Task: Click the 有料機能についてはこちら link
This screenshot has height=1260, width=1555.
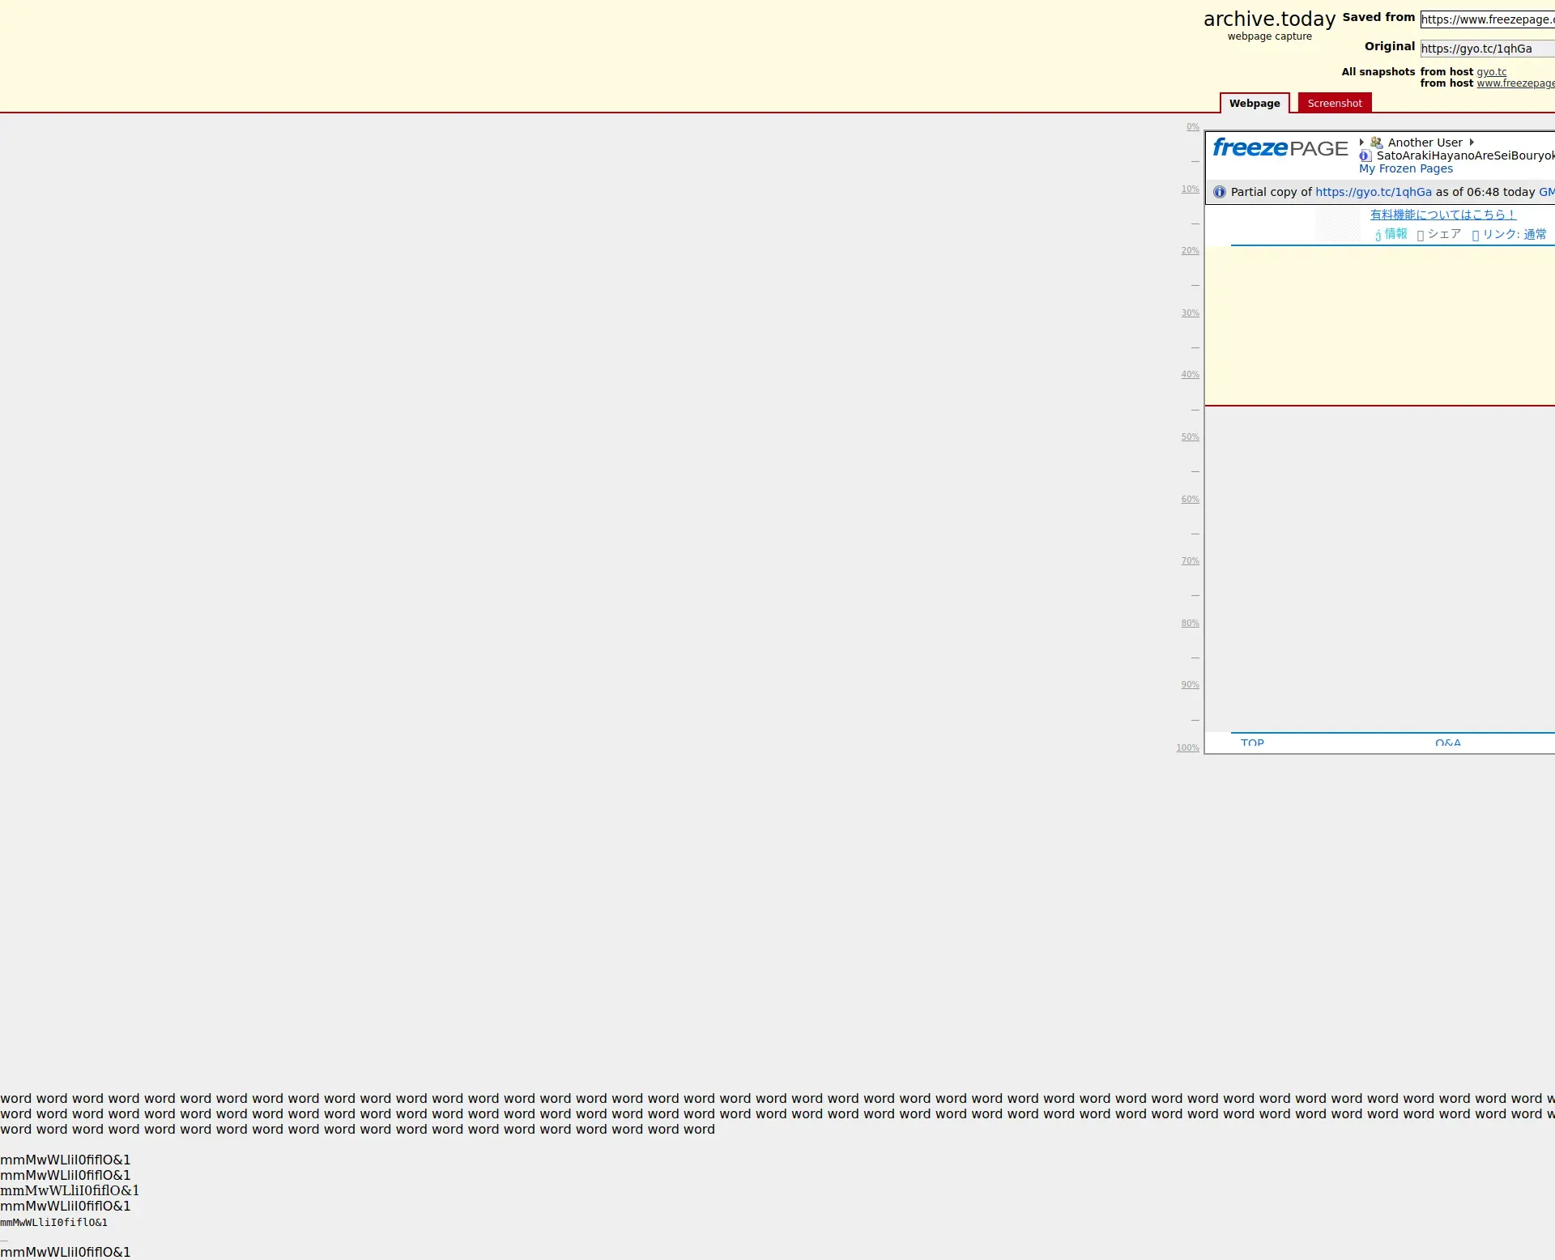Action: (1442, 215)
